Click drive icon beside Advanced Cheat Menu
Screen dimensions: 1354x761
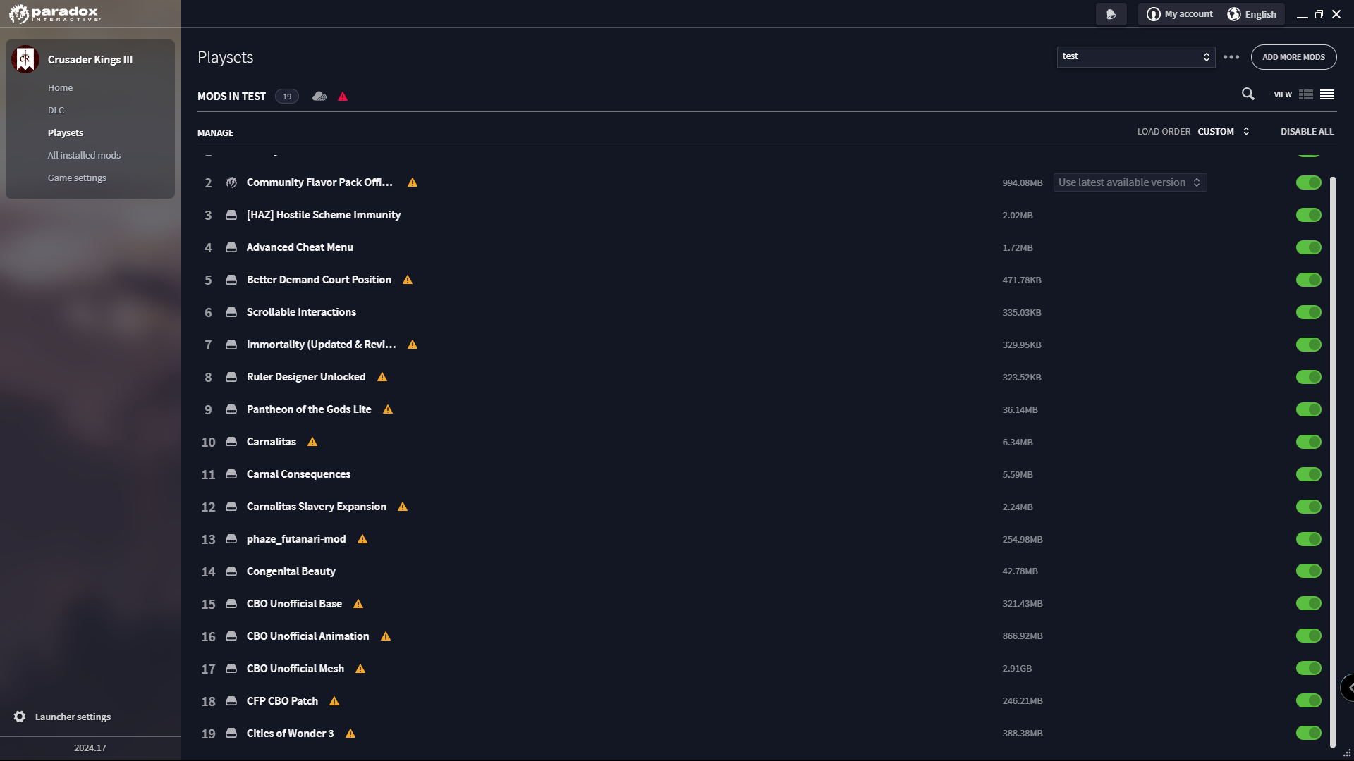coord(231,247)
